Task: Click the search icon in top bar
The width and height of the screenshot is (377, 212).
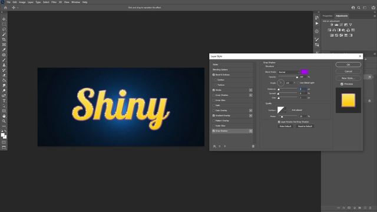Action: tap(359, 8)
